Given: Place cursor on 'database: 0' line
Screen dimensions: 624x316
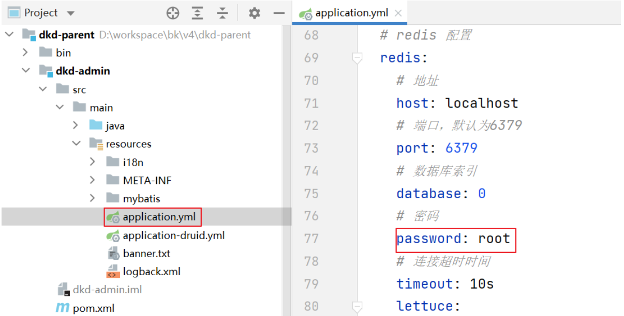Looking at the screenshot, I should [441, 194].
